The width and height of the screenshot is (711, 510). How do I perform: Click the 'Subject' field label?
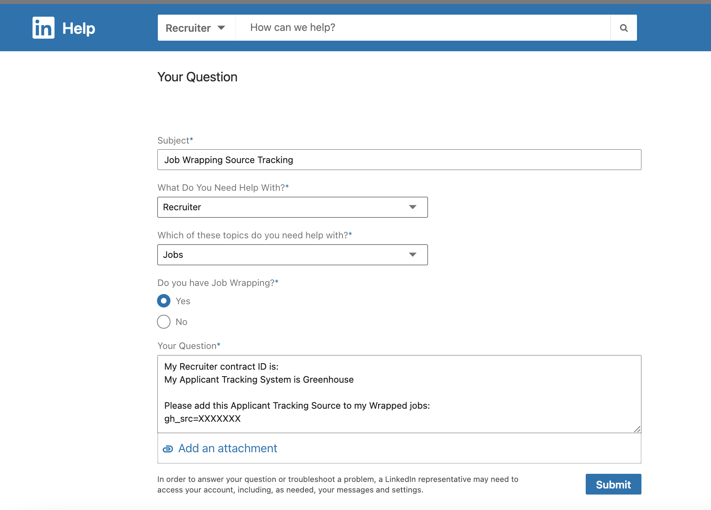tap(175, 140)
